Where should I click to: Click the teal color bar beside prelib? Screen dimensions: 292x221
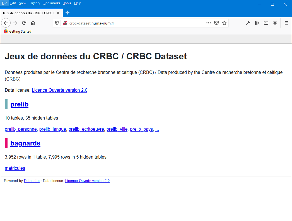[6, 104]
